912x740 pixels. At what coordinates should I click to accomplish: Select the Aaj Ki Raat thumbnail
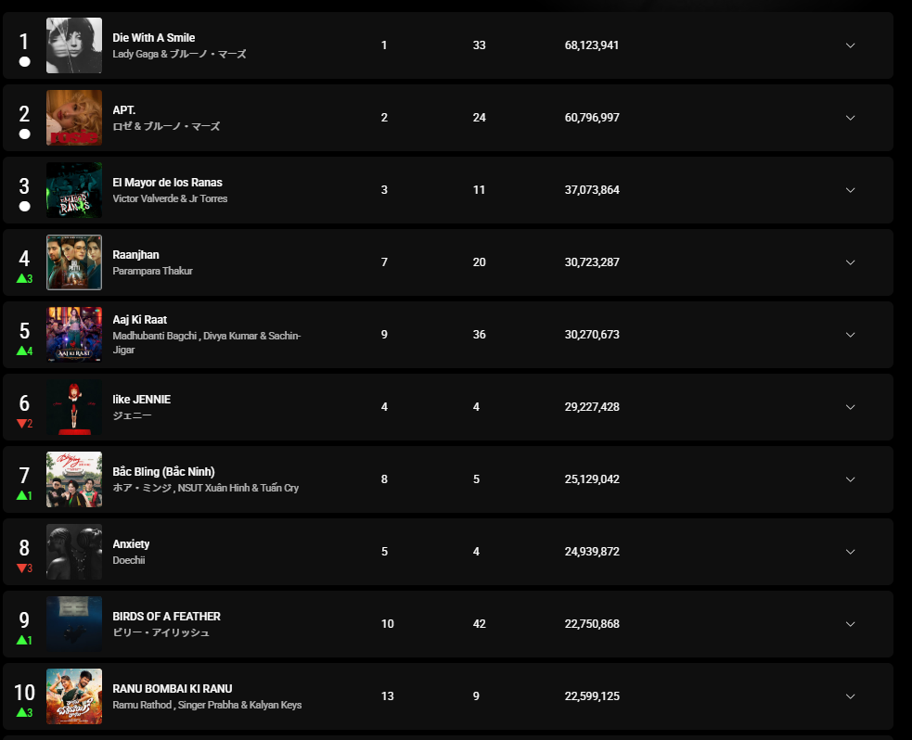(74, 334)
